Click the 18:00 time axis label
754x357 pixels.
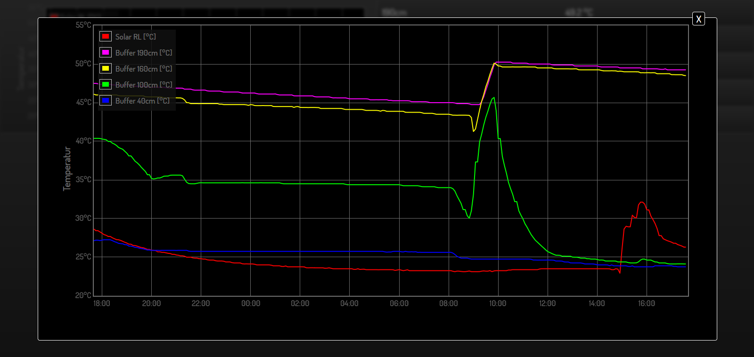click(x=102, y=303)
